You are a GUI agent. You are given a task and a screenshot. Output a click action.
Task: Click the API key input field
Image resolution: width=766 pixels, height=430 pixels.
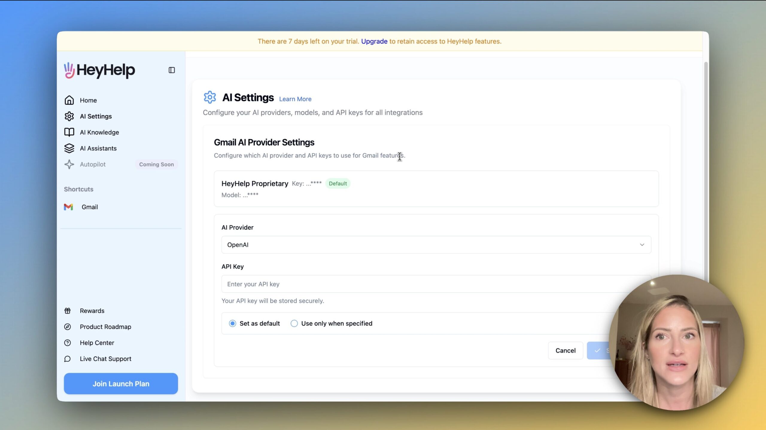point(419,284)
